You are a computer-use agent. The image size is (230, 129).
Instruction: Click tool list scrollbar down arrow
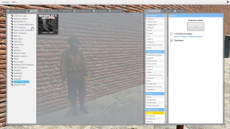166,123
